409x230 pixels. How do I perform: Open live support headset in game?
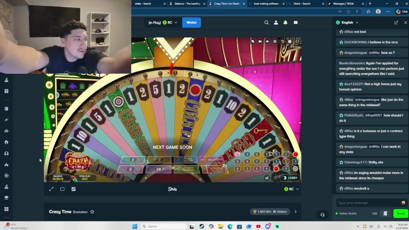[x=297, y=42]
